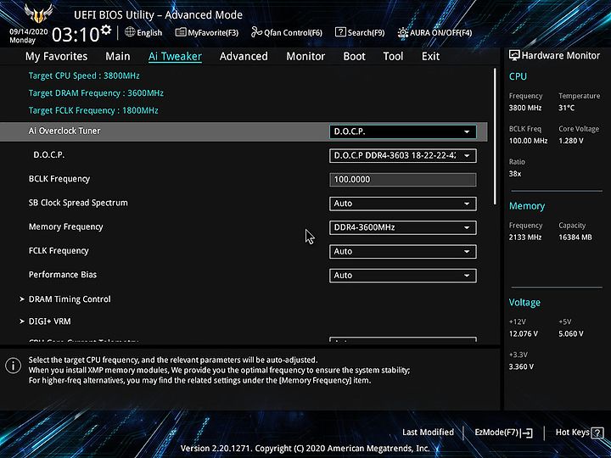611x458 pixels.
Task: Click the 5.060 V reading
Action: pos(571,334)
